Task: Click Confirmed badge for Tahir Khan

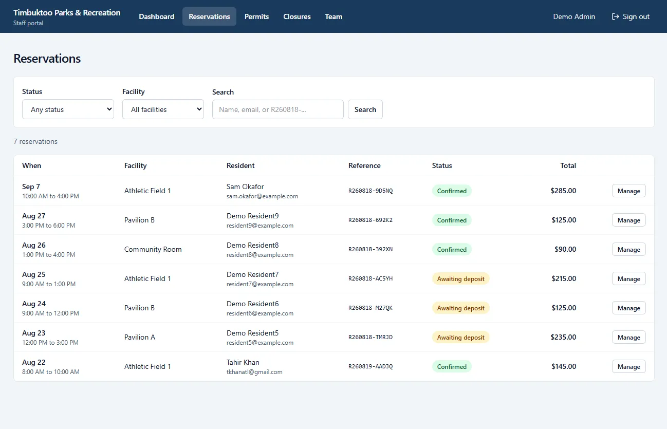Action: click(452, 366)
